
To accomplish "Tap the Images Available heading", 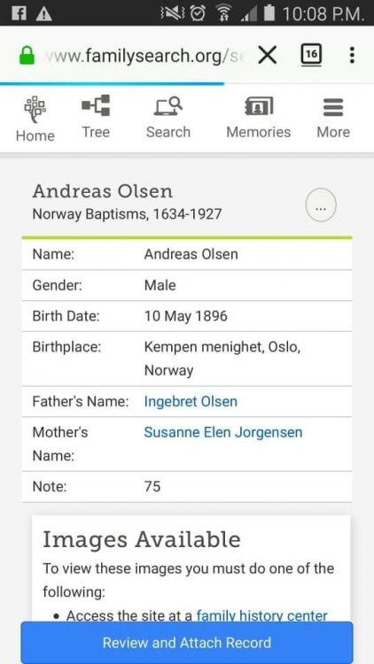I will click(142, 539).
